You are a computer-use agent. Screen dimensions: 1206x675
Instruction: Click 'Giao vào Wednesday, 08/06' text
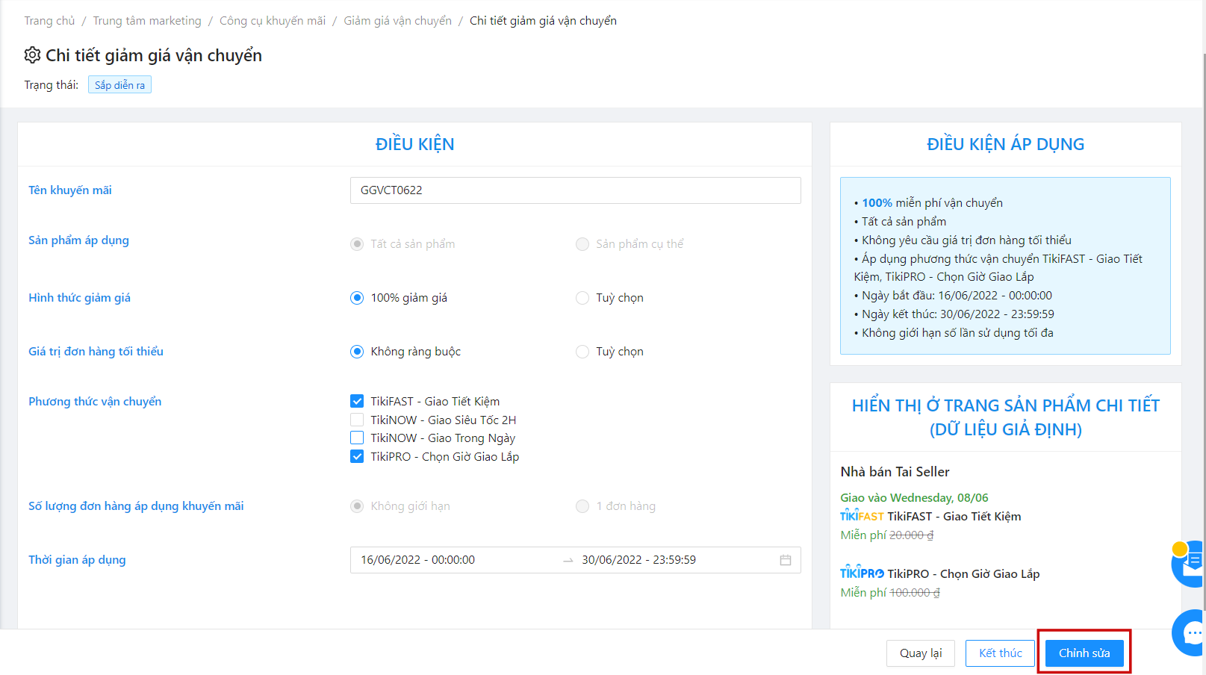point(914,498)
